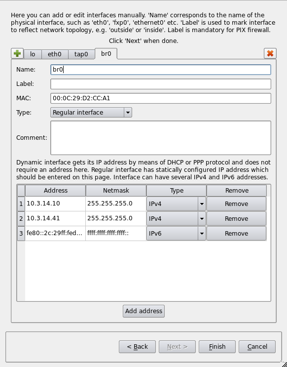Remove the 10.3.14.10 address row
This screenshot has width=287, height=367.
236,204
